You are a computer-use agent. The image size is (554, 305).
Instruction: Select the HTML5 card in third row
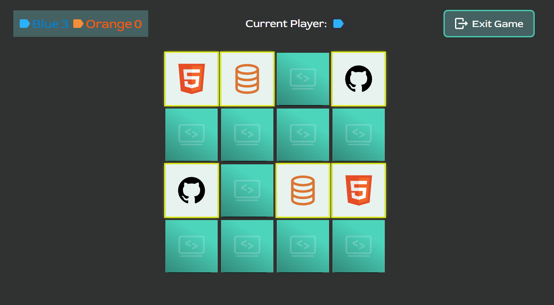359,190
